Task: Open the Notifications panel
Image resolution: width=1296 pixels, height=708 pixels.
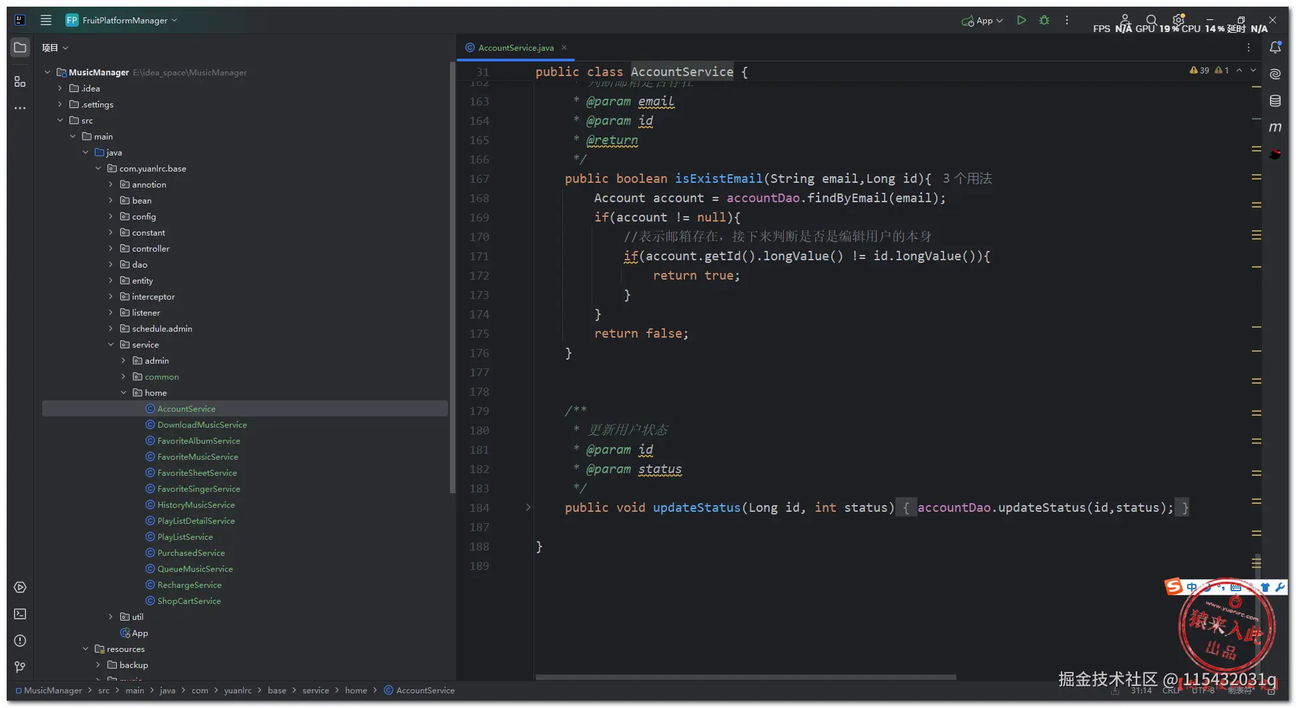Action: coord(1275,47)
